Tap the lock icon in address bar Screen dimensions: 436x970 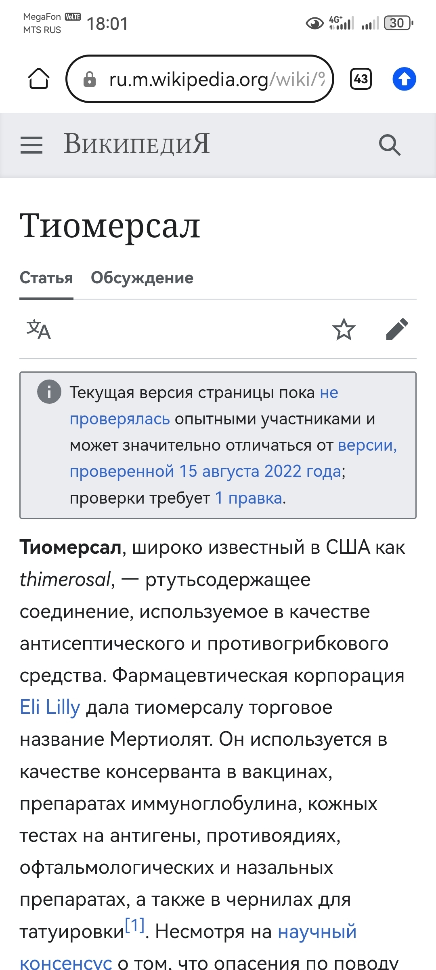[90, 79]
